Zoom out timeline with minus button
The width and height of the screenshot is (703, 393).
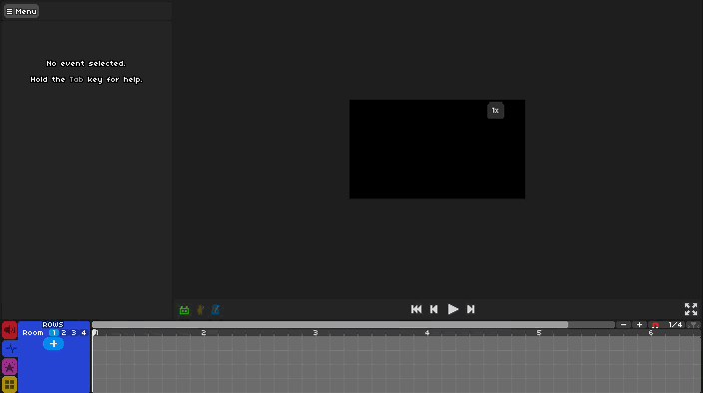(x=624, y=325)
